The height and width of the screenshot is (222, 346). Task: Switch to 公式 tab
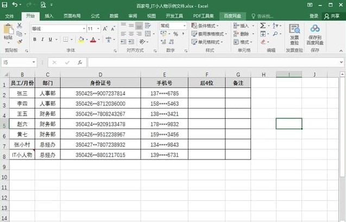95,16
